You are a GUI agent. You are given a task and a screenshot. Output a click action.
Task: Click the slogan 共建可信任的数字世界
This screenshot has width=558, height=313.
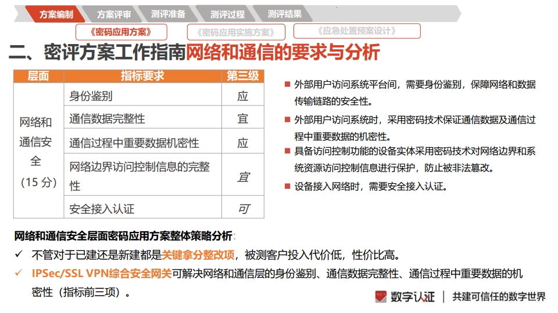[499, 297]
